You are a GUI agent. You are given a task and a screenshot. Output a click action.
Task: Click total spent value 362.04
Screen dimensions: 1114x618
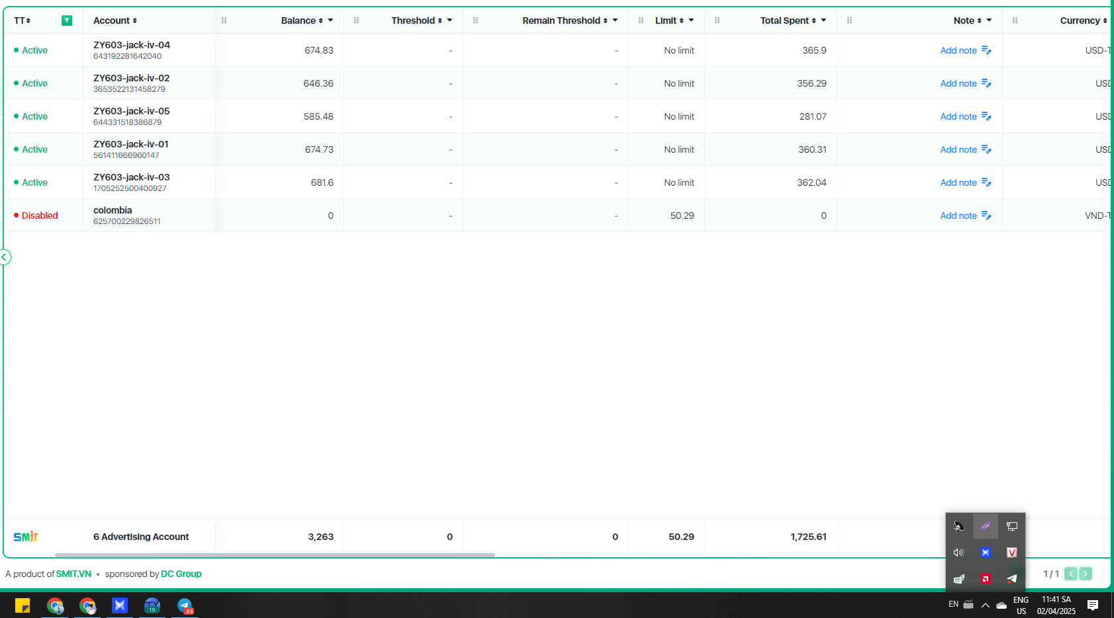coord(812,182)
